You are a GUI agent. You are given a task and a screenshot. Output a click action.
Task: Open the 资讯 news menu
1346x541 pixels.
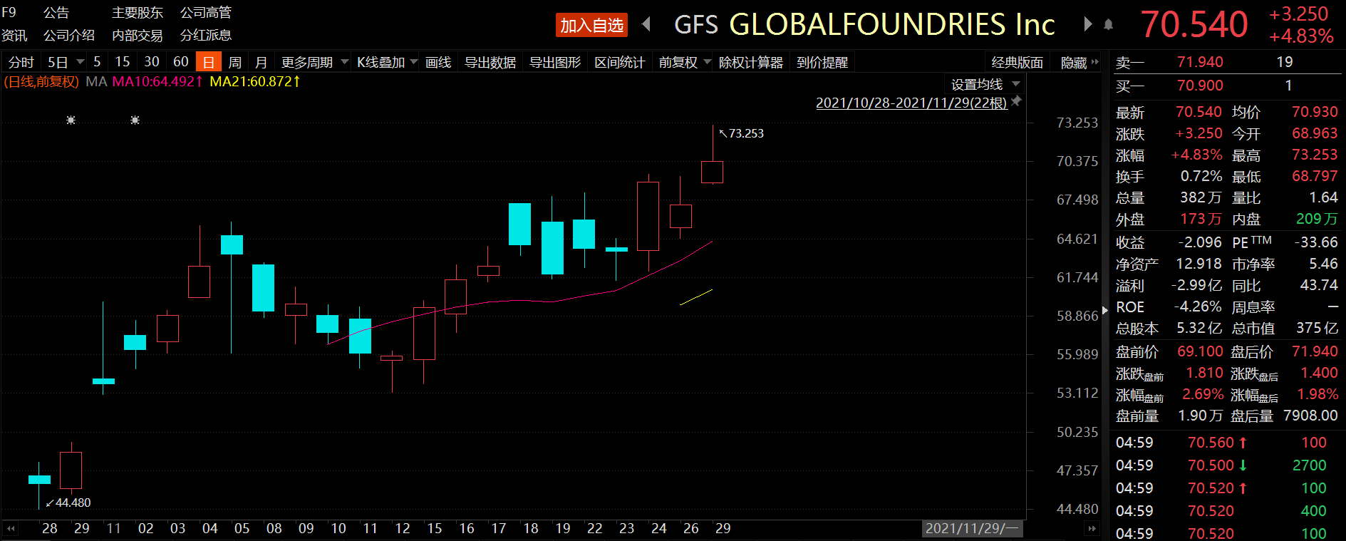click(14, 35)
